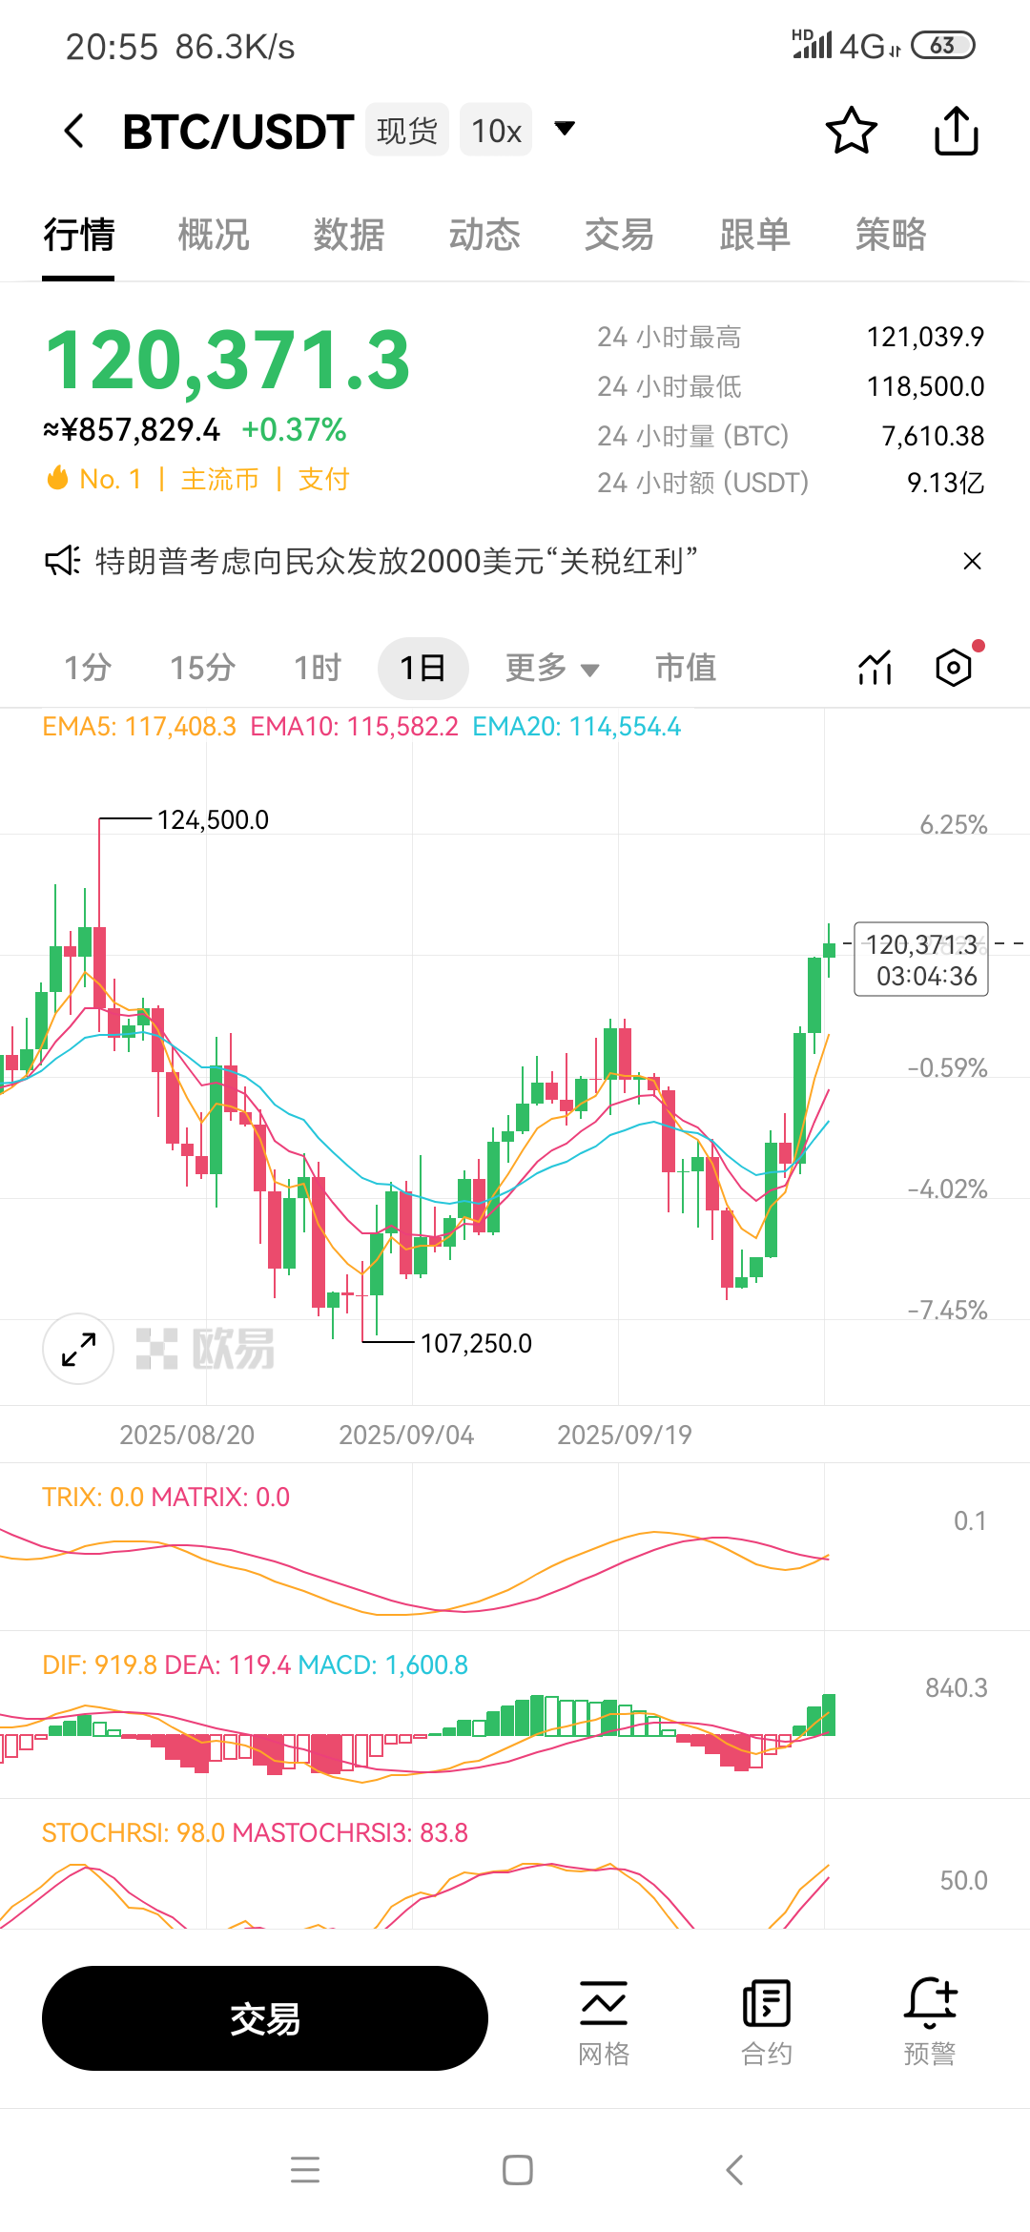
Task: Switch to the 概况 tab
Action: point(212,236)
